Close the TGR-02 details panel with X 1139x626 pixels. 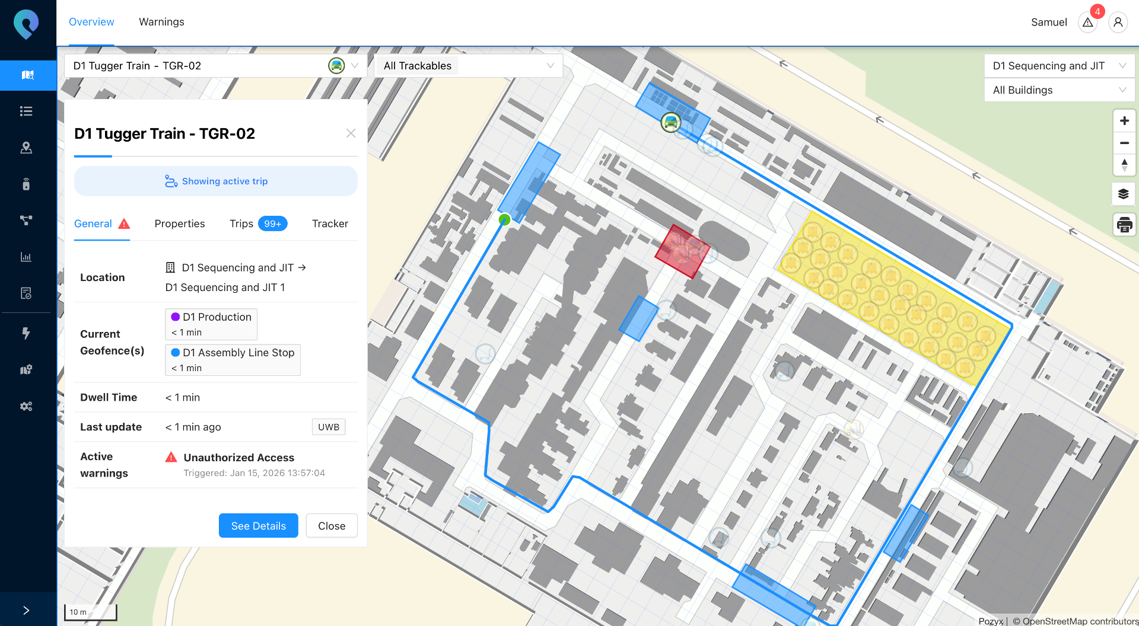[351, 133]
